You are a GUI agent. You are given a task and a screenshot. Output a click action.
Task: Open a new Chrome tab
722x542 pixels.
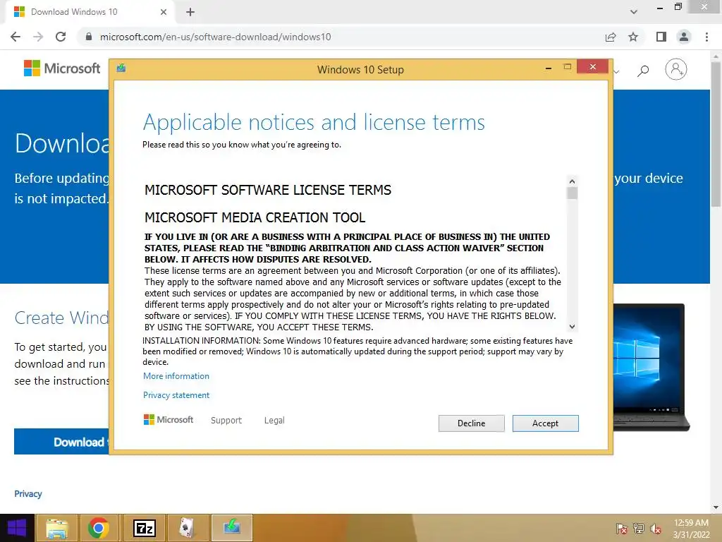click(190, 12)
